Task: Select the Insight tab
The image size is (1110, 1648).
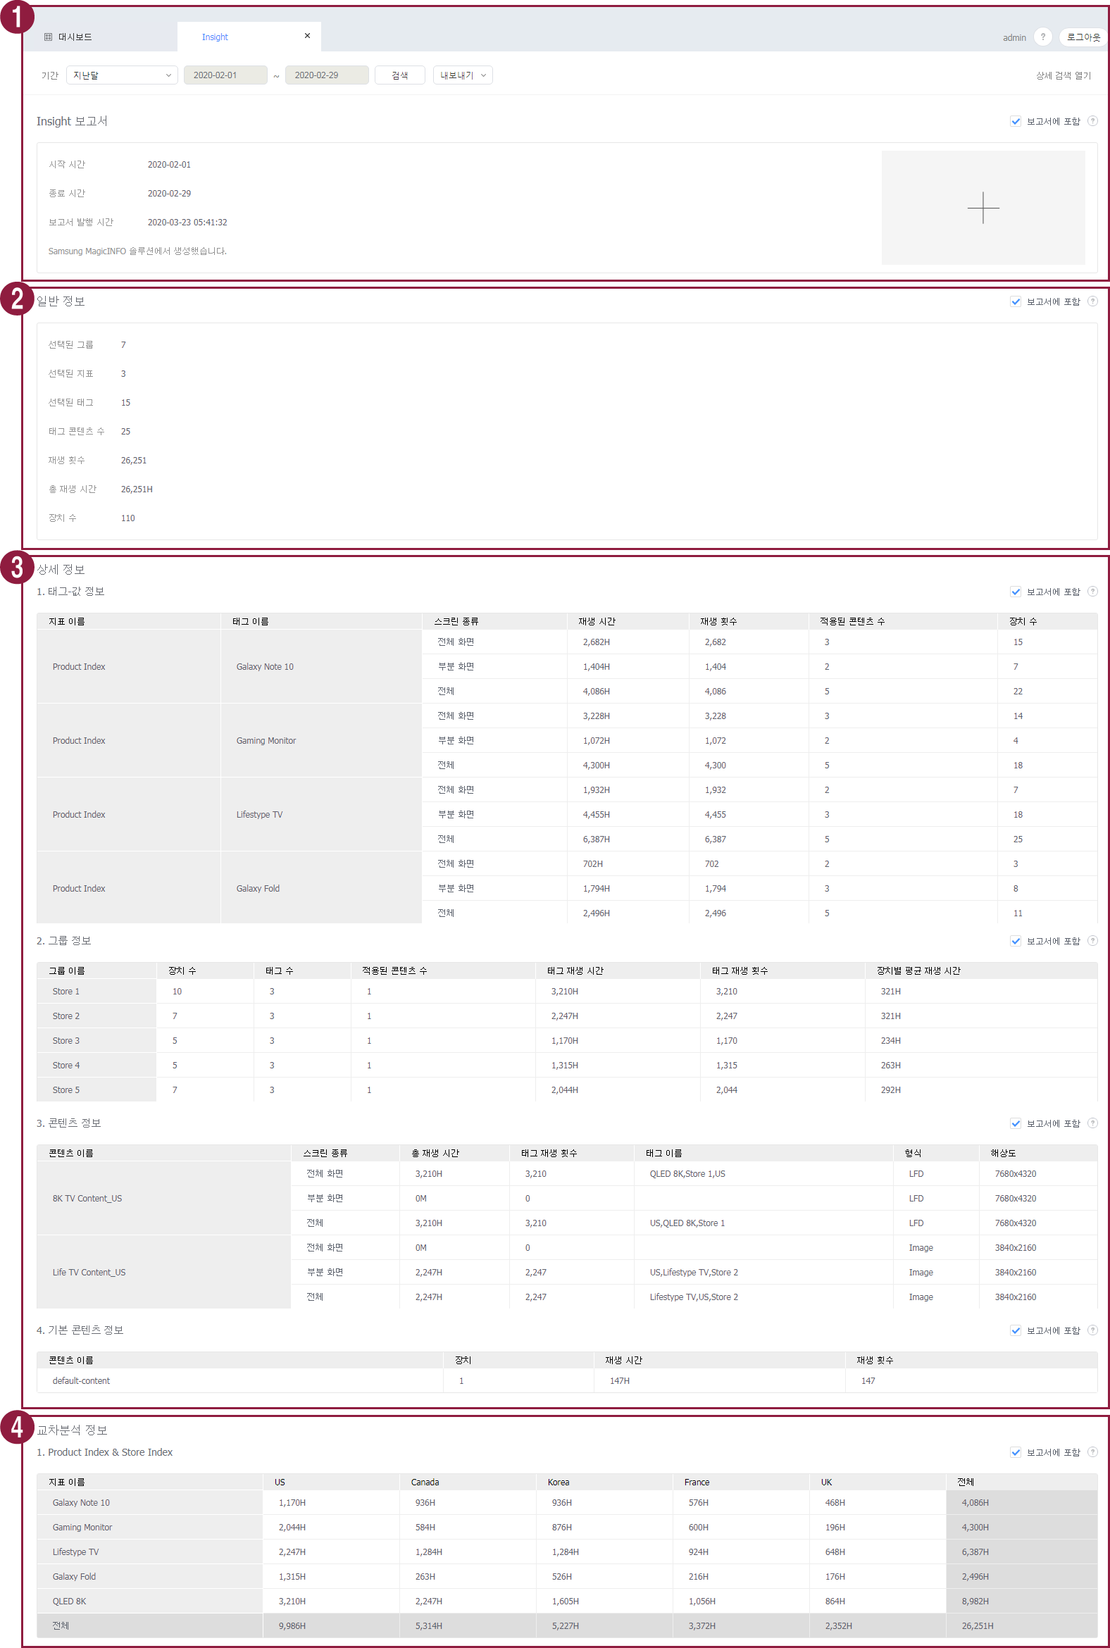Action: [x=215, y=37]
